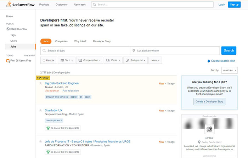This screenshot has height=158, width=248.
Task: Open the Use cases menu item
Action: (80, 5)
